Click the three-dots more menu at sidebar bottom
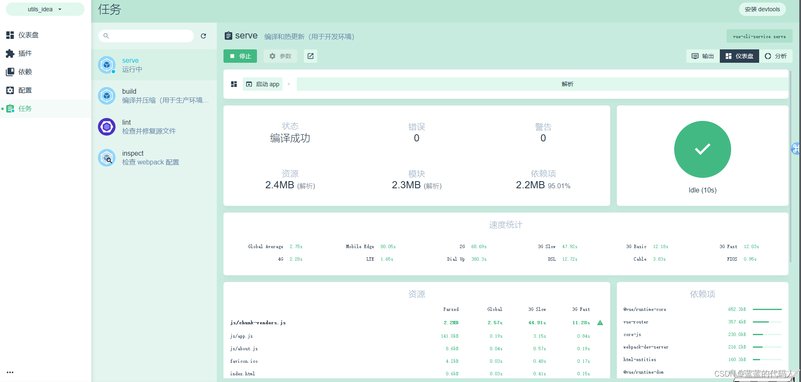Viewport: 801px width, 382px height. point(10,372)
